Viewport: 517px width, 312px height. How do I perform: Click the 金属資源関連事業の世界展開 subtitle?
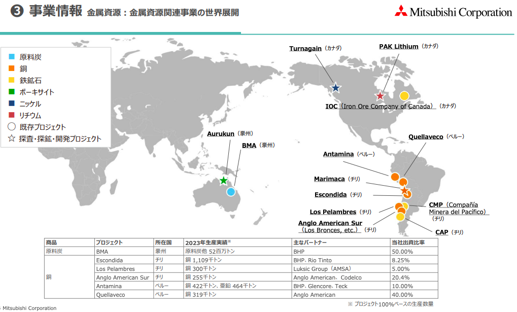184,13
